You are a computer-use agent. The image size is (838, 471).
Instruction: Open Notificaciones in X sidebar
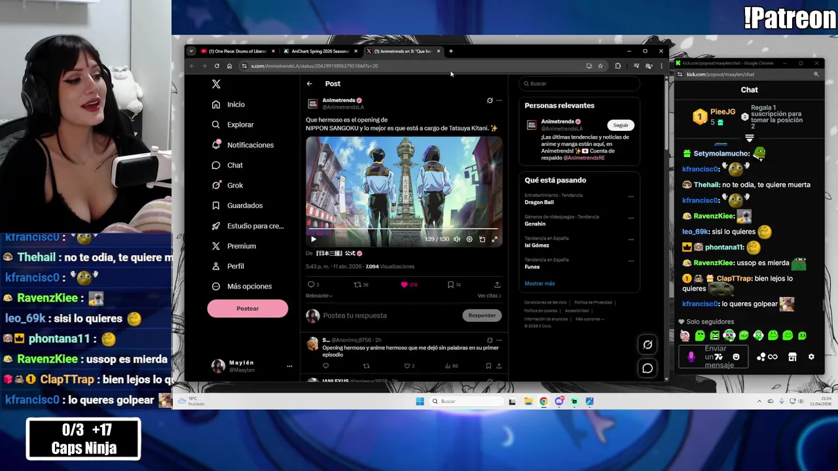[243, 145]
